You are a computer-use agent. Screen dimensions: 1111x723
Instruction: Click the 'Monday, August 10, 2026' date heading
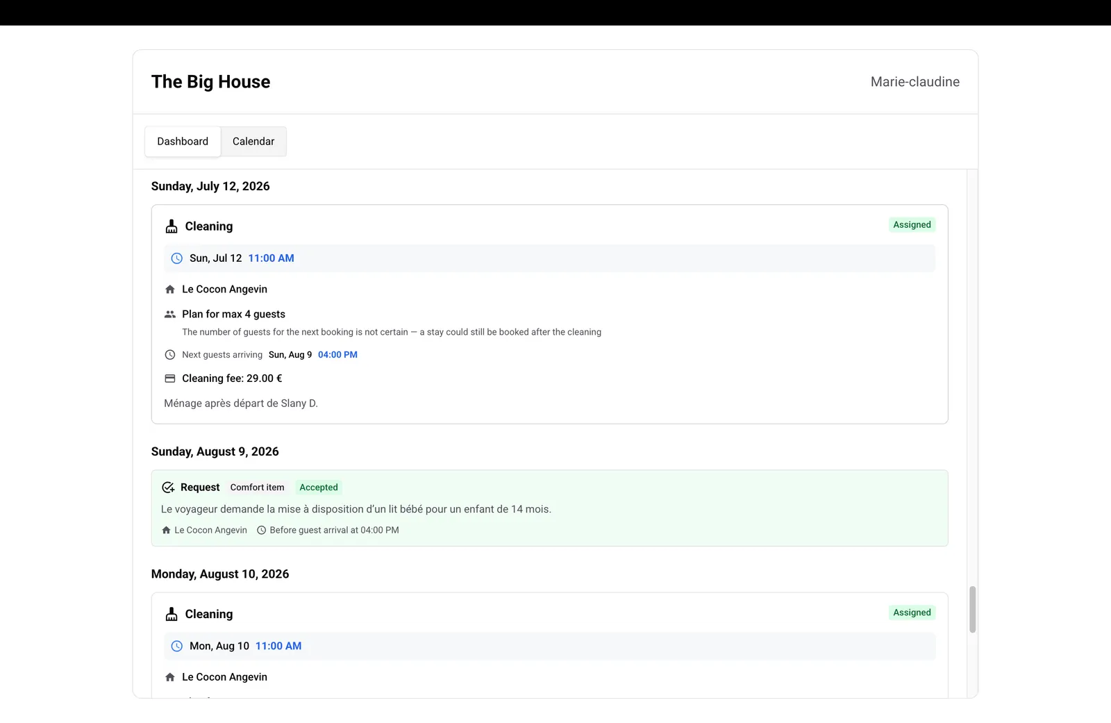(x=220, y=574)
